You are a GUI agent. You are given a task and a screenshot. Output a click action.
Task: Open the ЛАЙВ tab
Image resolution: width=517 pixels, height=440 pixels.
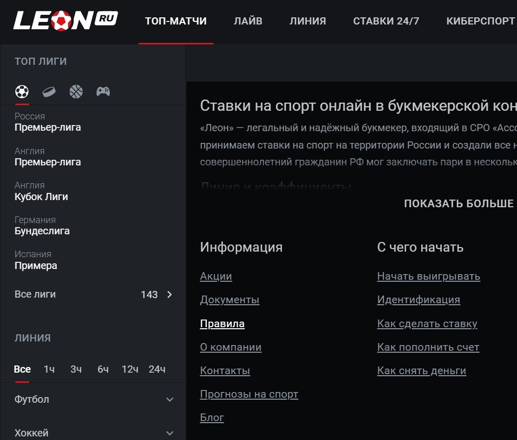(248, 21)
